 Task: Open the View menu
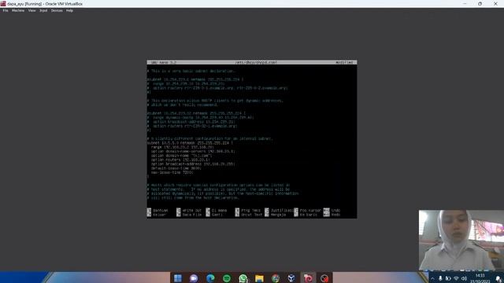click(x=31, y=10)
